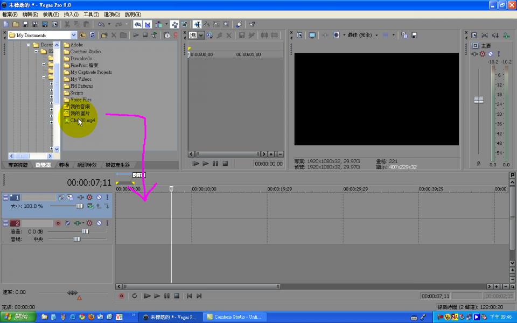Viewport: 517px width, 323px height.
Task: Click the Open project folder icon
Action: tap(16, 24)
